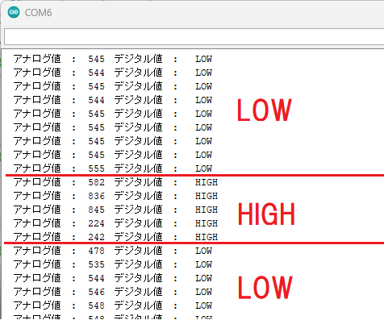Click HIGH in the 845 row
The image size is (384, 320).
[207, 210]
